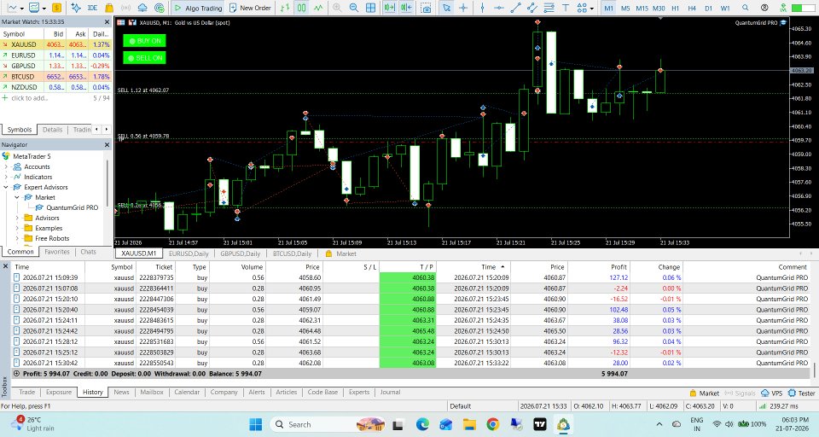Switch chart to bar chart icon
The height and width of the screenshot is (437, 819).
[x=285, y=8]
